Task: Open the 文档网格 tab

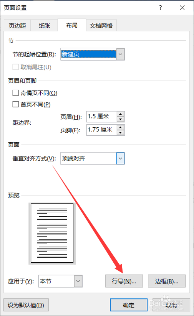Action: [x=101, y=25]
